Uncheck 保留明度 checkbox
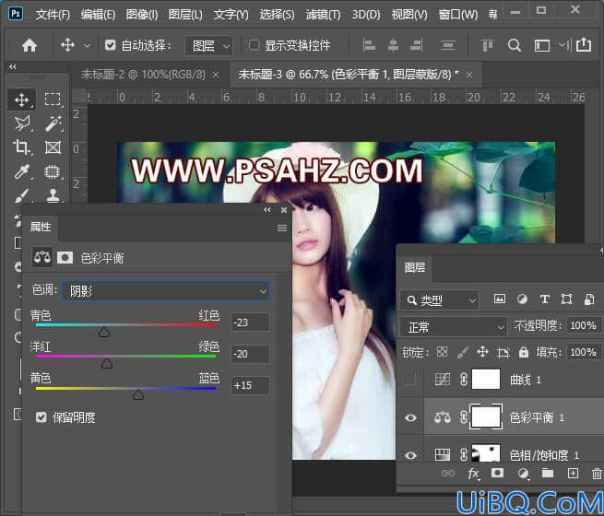This screenshot has height=516, width=604. 41,417
